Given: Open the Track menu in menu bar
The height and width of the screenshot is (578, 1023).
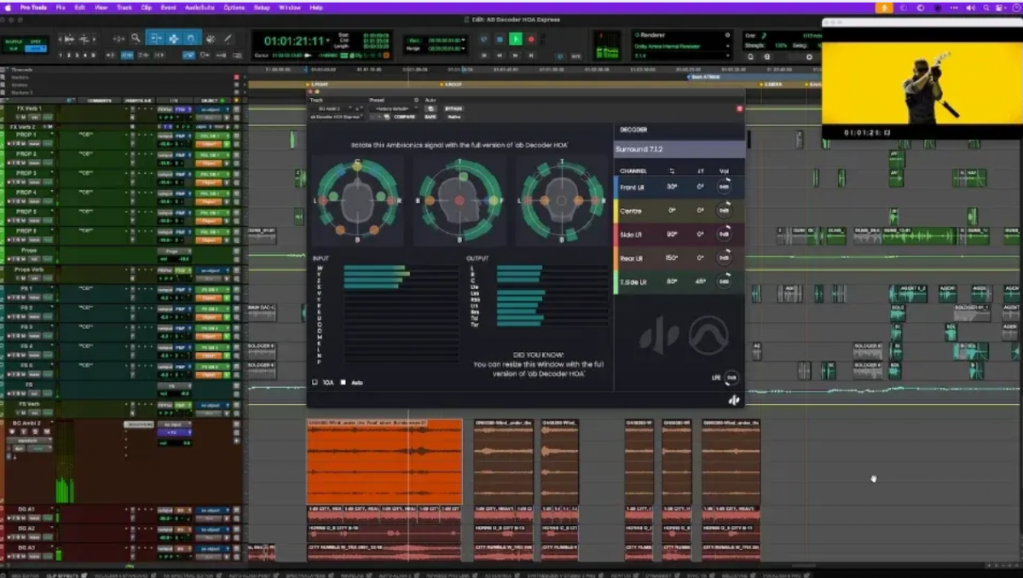Looking at the screenshot, I should point(124,7).
